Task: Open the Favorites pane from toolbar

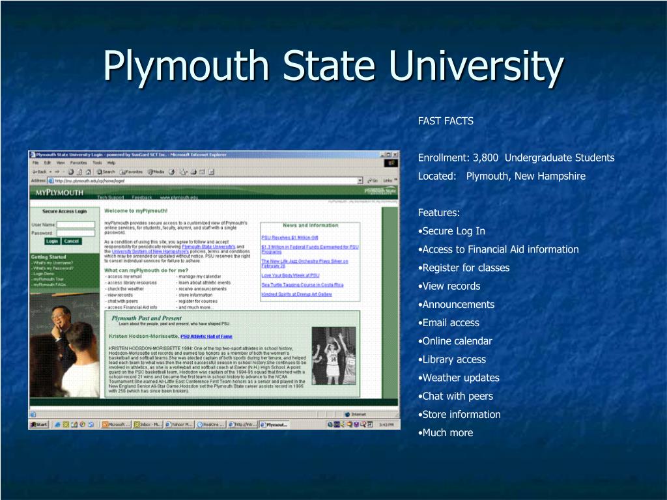Action: (x=131, y=172)
